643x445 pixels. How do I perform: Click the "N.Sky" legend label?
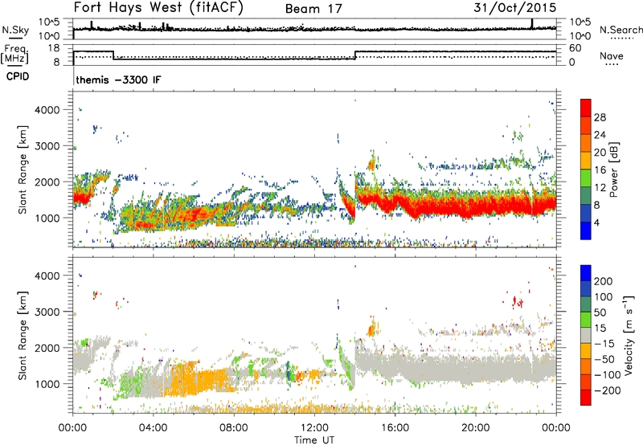[15, 30]
